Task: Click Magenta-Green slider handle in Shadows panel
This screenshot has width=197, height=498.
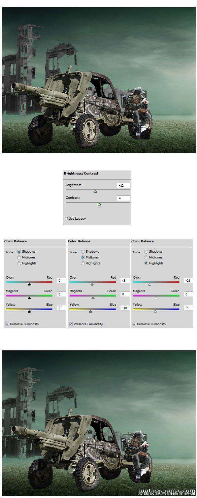Action: pyautogui.click(x=29, y=298)
